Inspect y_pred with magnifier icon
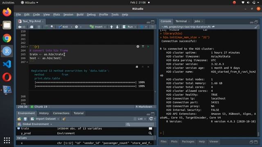 click(150, 133)
